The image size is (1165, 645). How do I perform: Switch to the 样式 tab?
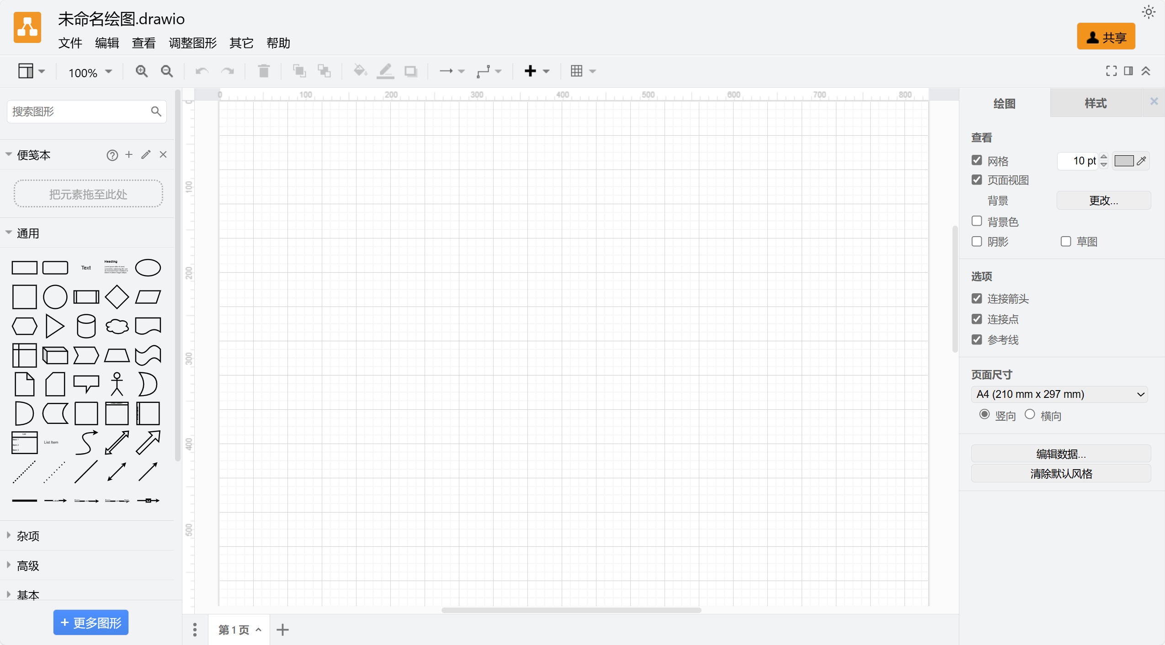click(x=1096, y=103)
